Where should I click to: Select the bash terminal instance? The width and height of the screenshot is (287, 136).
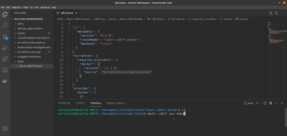coord(249,103)
